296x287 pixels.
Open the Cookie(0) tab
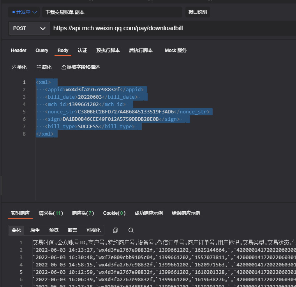pos(114,213)
